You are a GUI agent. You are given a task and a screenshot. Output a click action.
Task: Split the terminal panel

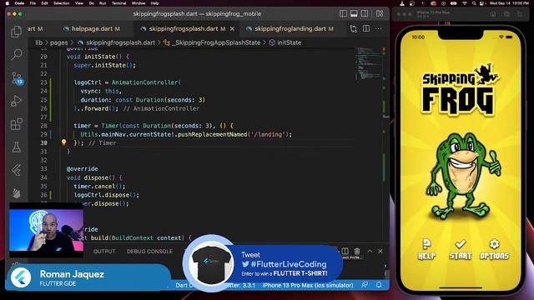[345, 251]
